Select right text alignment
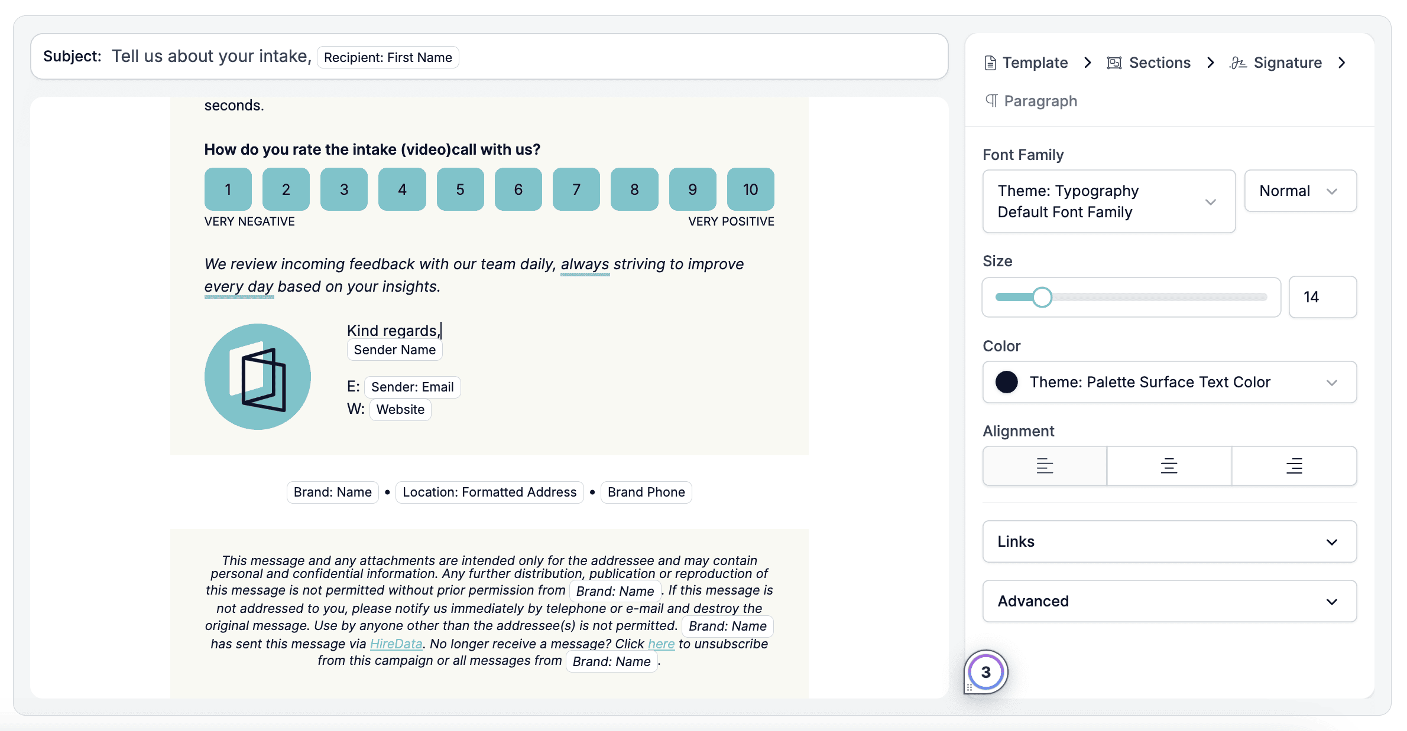Screen dimensions: 1407x731 click(x=1294, y=466)
